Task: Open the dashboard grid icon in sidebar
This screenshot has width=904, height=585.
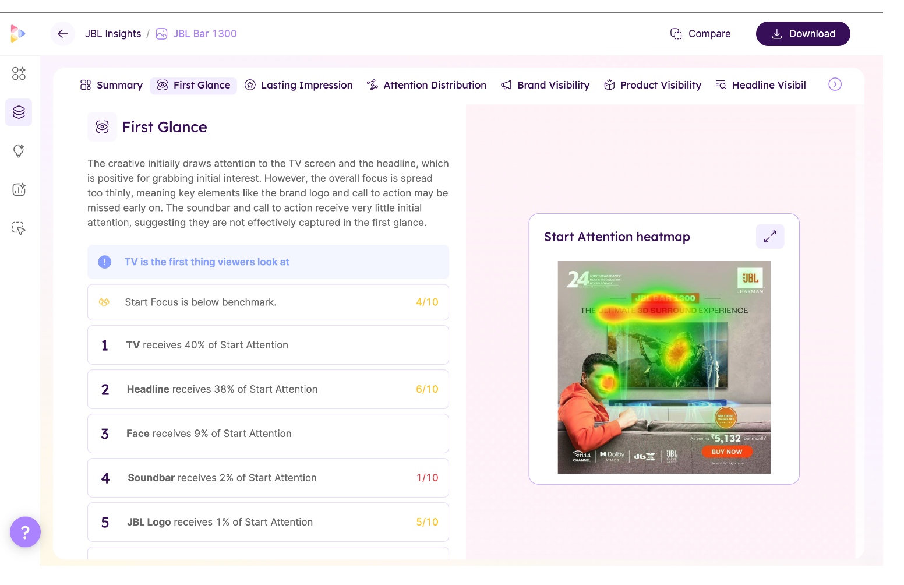Action: pos(19,73)
